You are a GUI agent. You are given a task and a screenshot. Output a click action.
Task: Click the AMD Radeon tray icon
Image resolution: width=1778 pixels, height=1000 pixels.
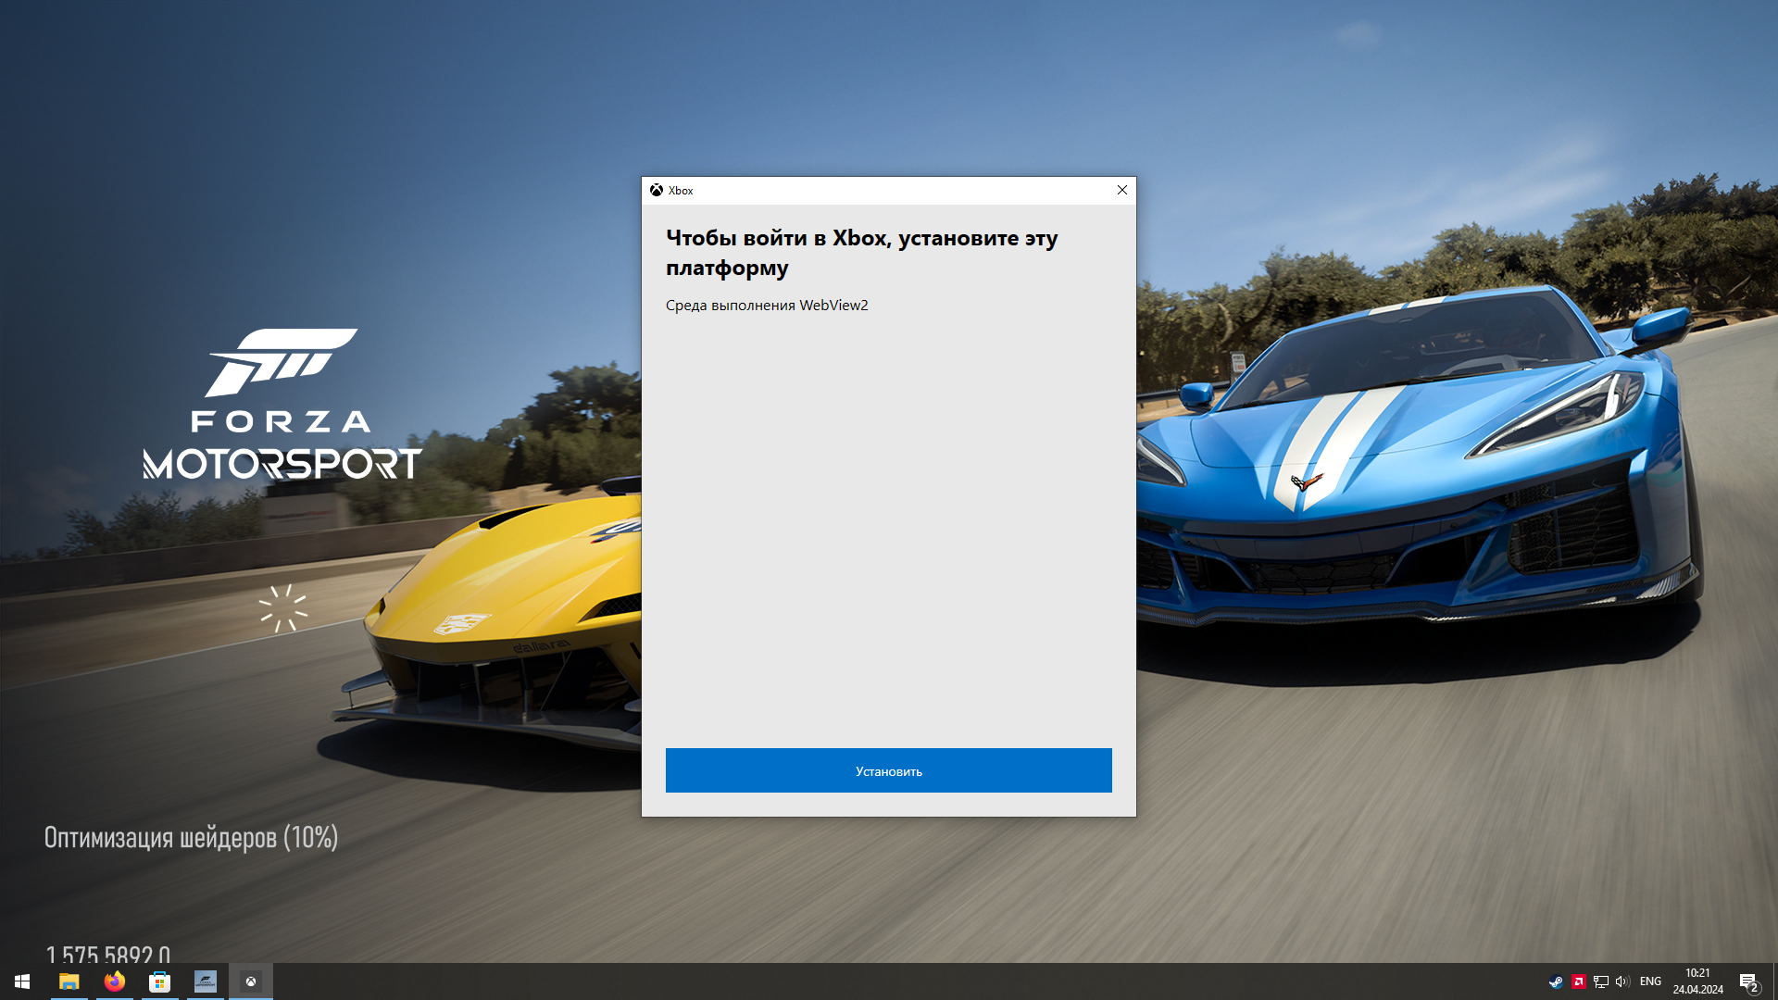click(1578, 981)
